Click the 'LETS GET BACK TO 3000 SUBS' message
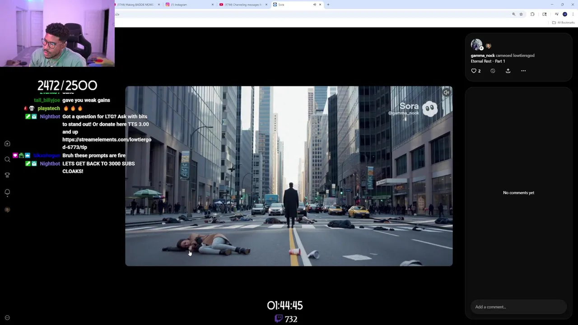 click(x=98, y=167)
